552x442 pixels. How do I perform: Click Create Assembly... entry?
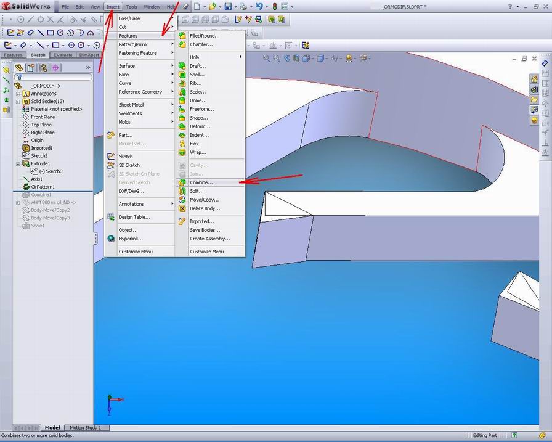210,239
